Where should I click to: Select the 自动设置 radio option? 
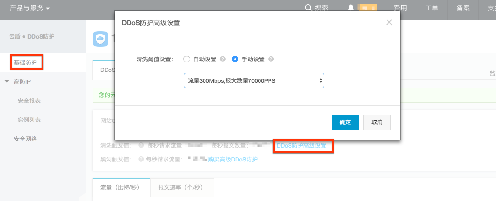pyautogui.click(x=187, y=60)
